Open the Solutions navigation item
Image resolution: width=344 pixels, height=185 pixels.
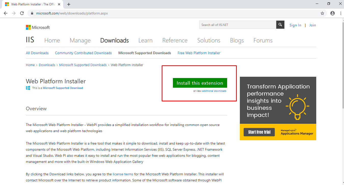click(x=209, y=40)
